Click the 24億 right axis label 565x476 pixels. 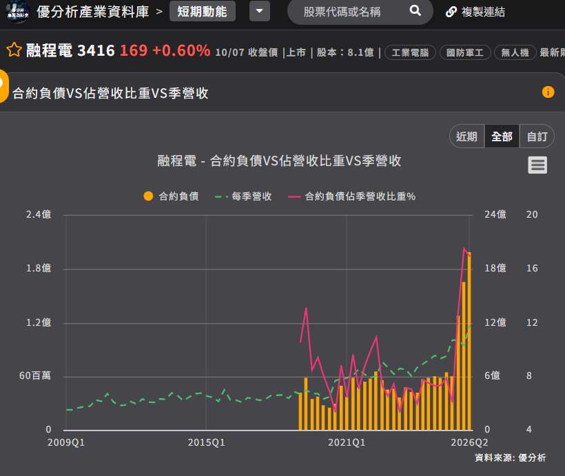pos(495,215)
